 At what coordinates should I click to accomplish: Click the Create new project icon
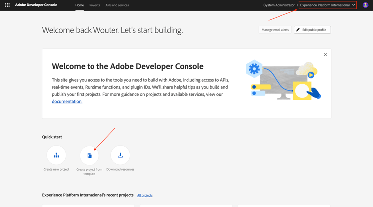(x=56, y=155)
